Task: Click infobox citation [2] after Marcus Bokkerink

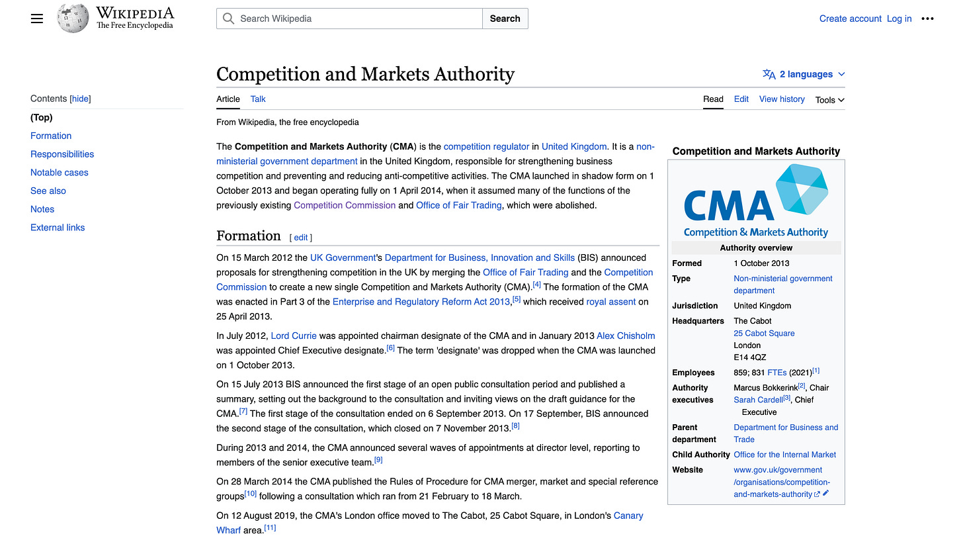Action: pyautogui.click(x=802, y=386)
